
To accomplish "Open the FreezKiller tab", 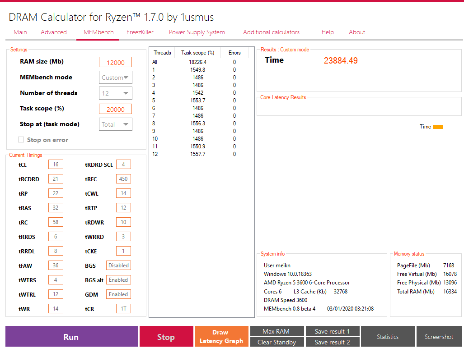I will click(x=140, y=32).
